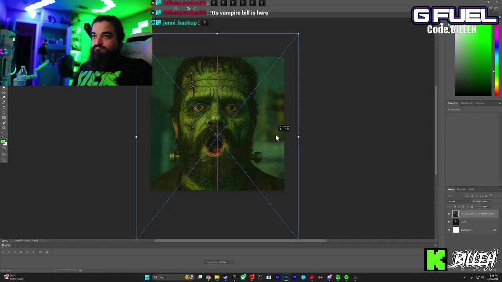Open the Properties panel flyout menu
The image size is (502, 282).
point(500,103)
